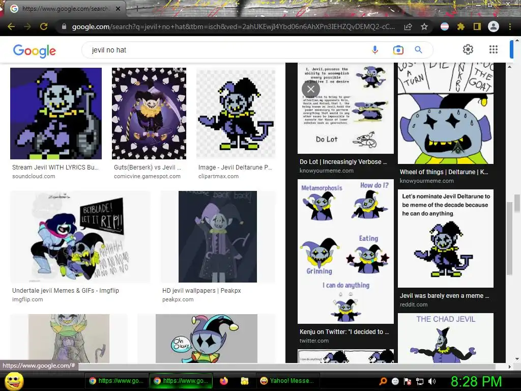The height and width of the screenshot is (391, 521).
Task: Open the HD jevil wallpapers image
Action: point(218,236)
